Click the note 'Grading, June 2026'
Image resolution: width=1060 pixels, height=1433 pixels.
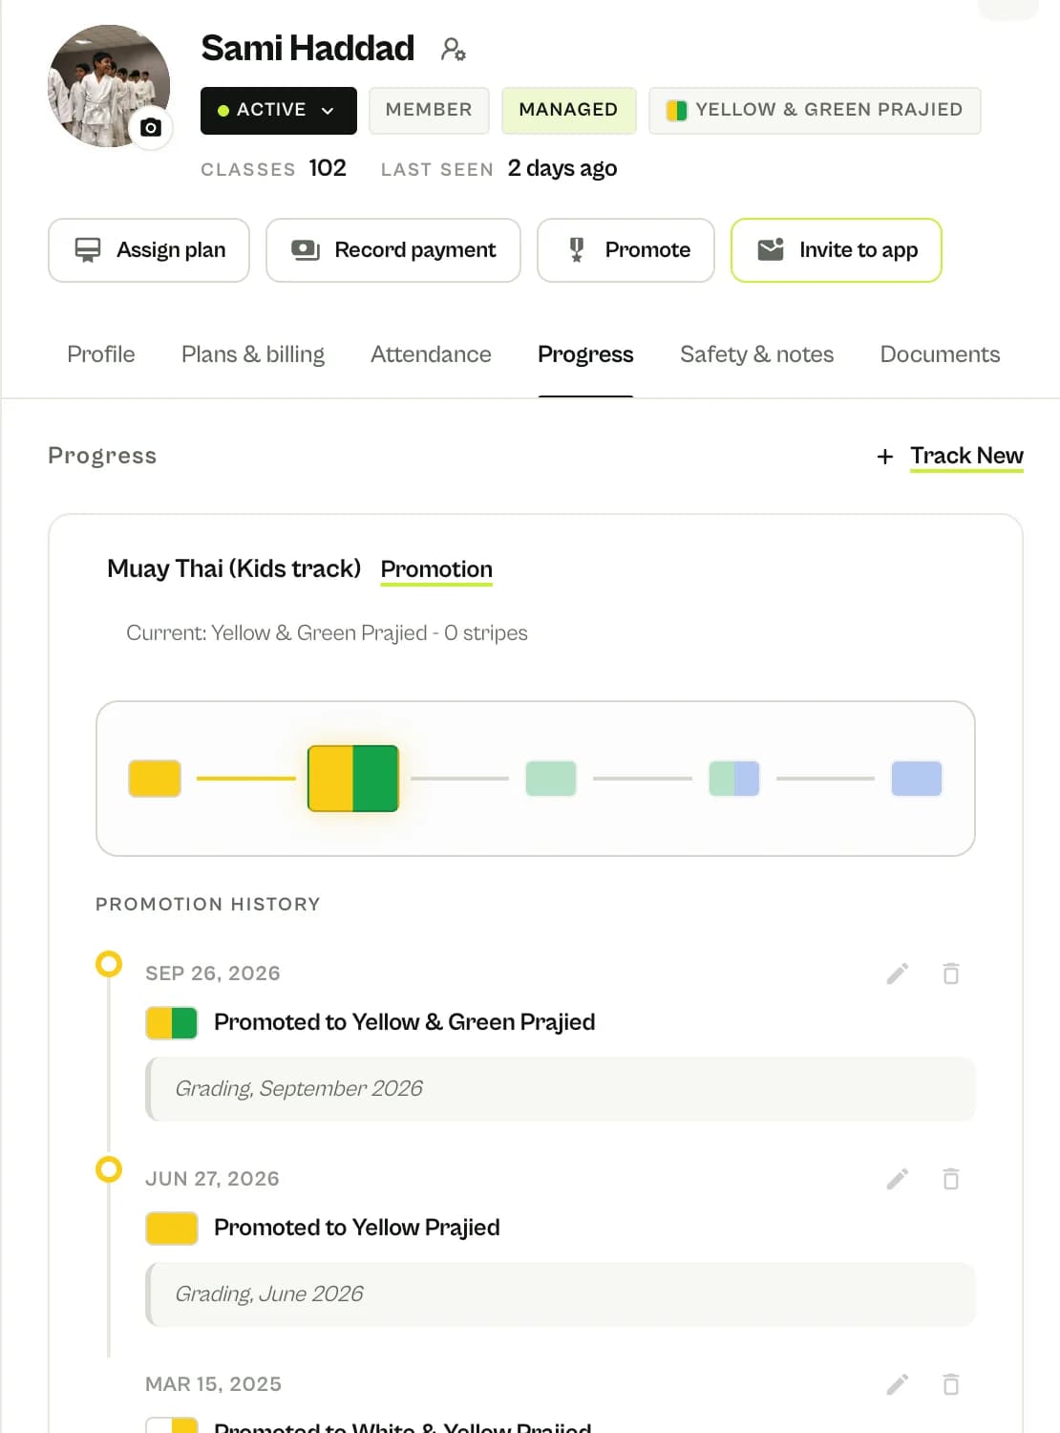coord(561,1294)
